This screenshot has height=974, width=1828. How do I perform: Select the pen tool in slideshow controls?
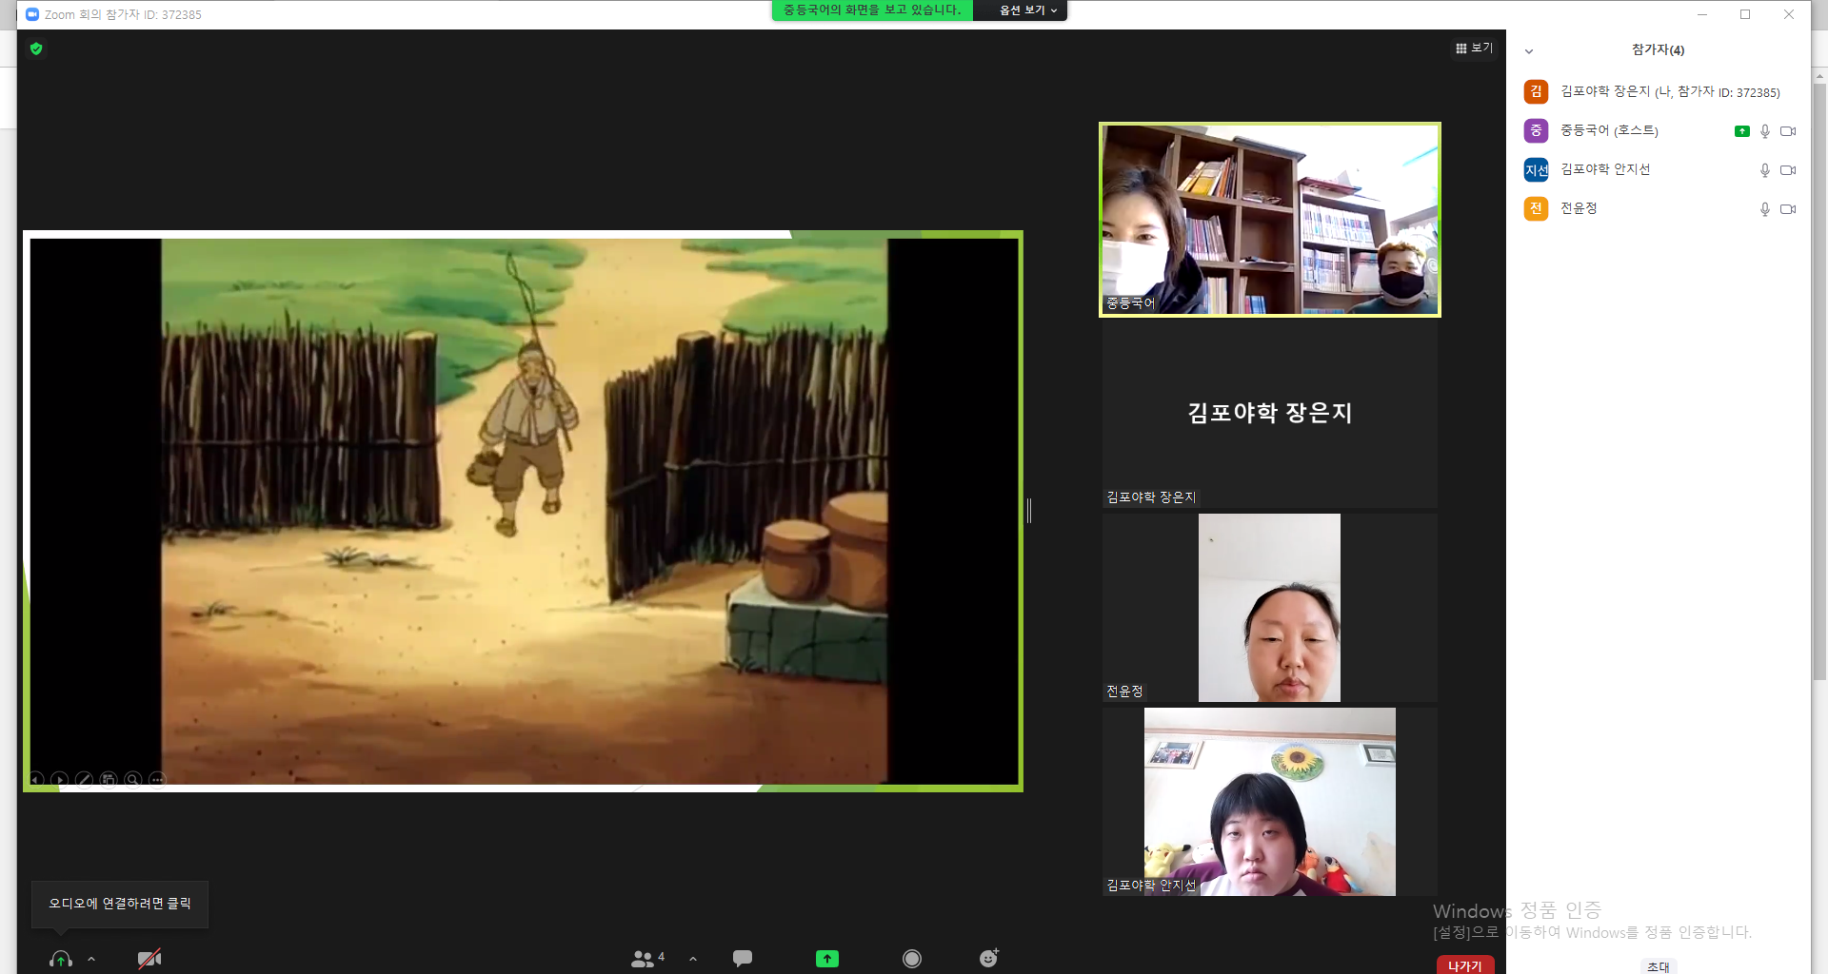[85, 779]
